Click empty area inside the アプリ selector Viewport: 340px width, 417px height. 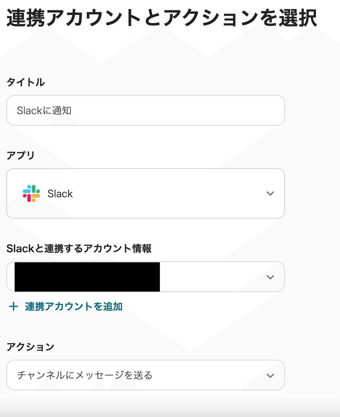tap(167, 194)
